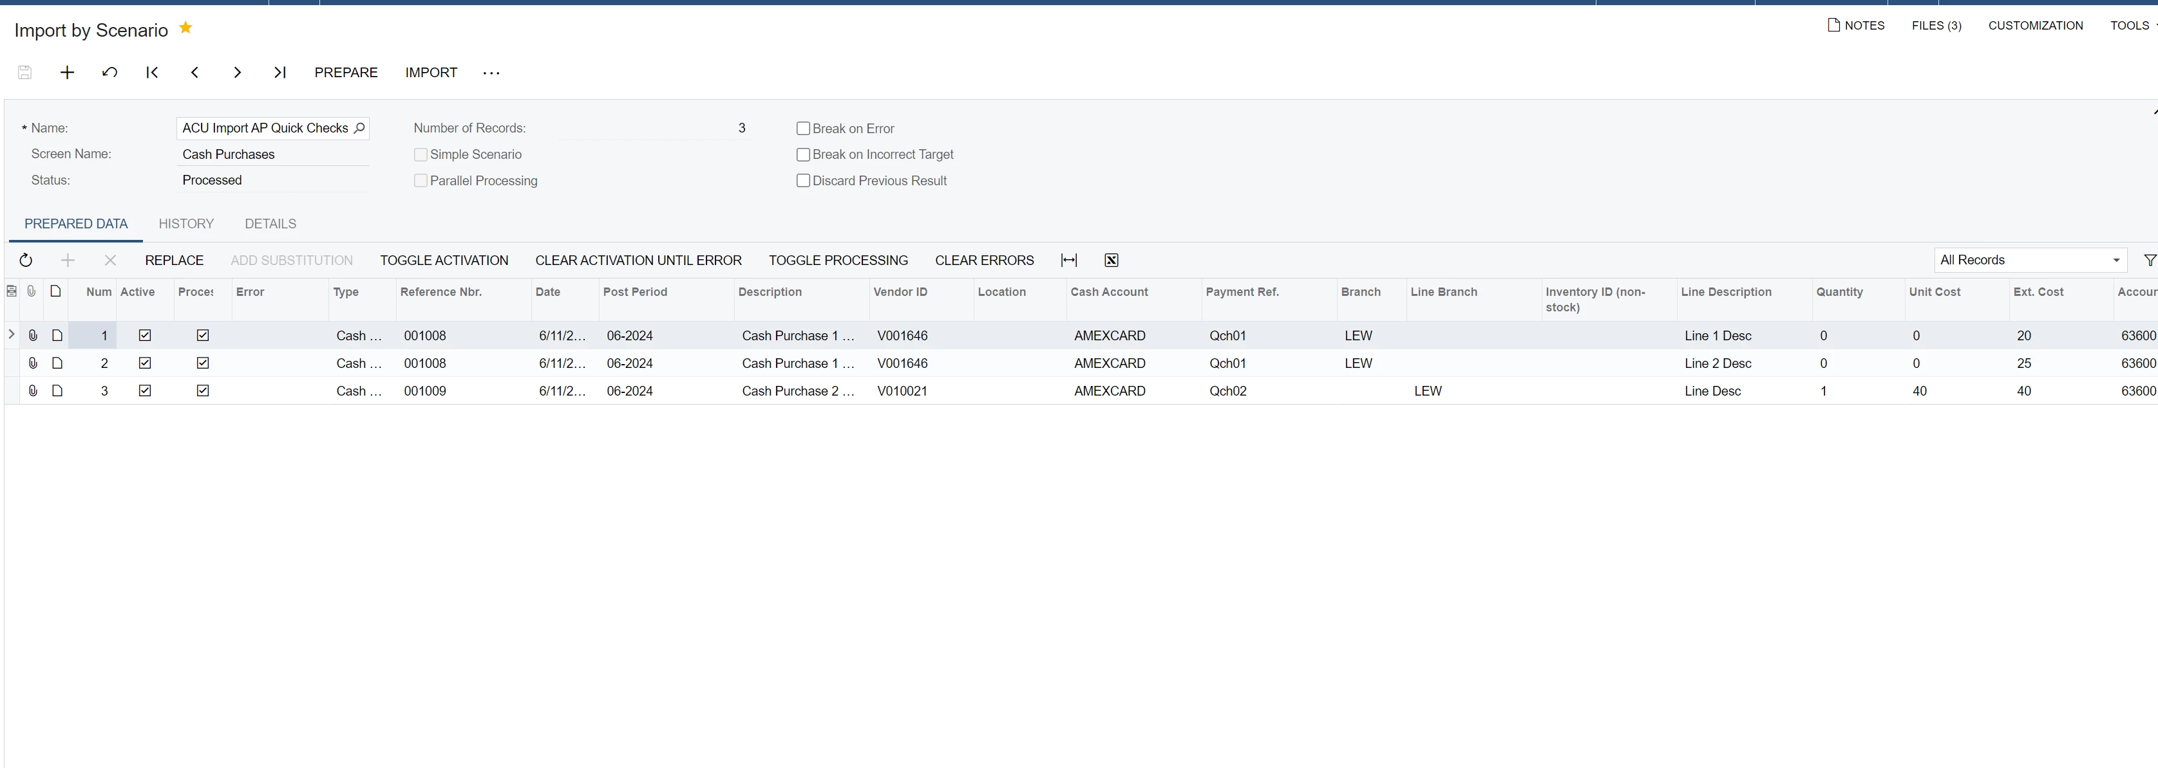Click the fit-to-screen column width icon

[1069, 261]
